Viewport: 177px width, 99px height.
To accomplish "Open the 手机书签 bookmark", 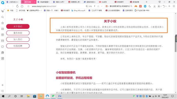I will [20, 10].
